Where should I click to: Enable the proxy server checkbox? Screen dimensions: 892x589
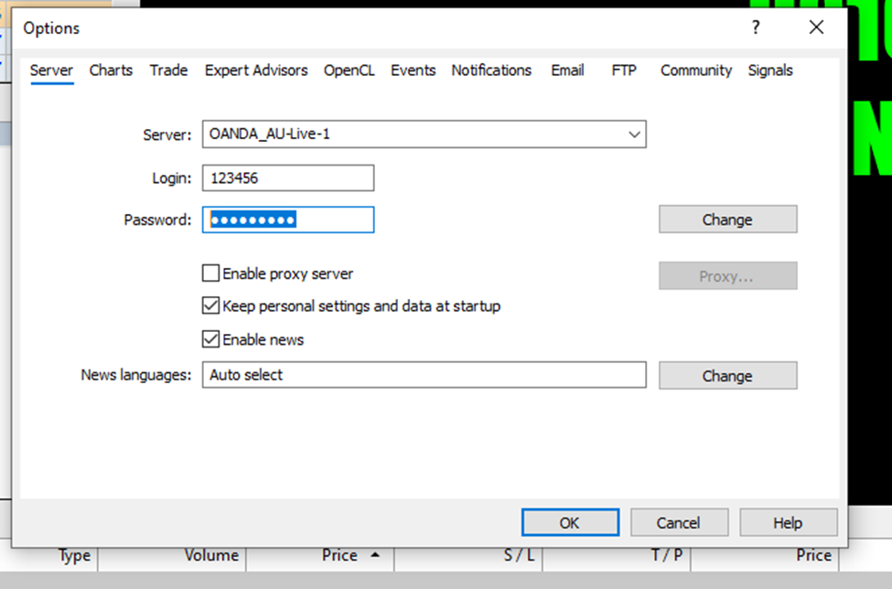click(x=211, y=273)
